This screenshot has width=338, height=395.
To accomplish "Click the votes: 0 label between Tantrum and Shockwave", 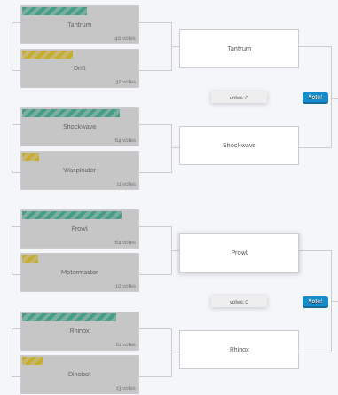I will (239, 98).
